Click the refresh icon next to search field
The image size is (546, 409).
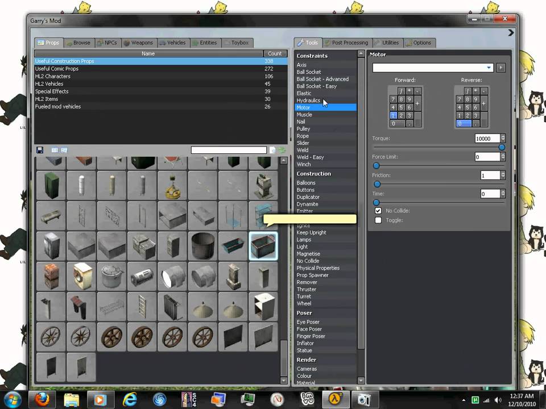tap(282, 150)
